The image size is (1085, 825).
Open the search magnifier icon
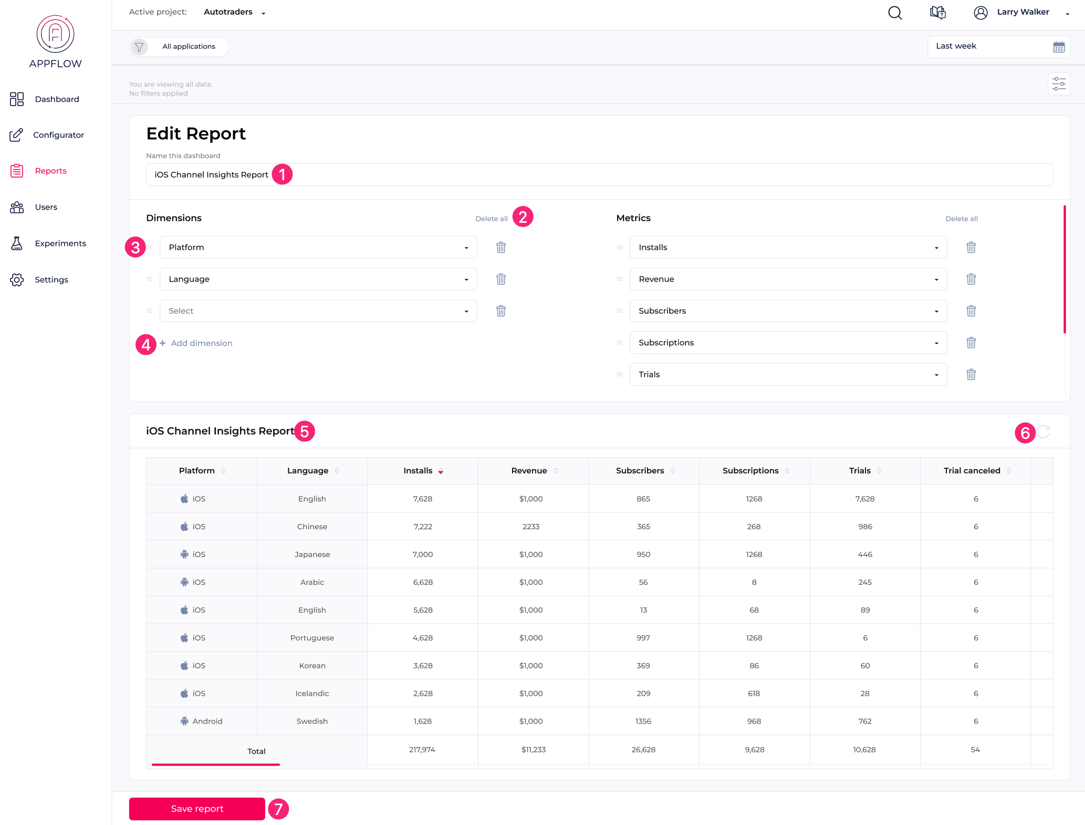pos(895,13)
